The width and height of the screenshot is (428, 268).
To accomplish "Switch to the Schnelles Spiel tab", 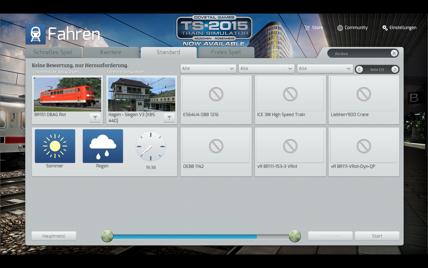I will point(53,52).
